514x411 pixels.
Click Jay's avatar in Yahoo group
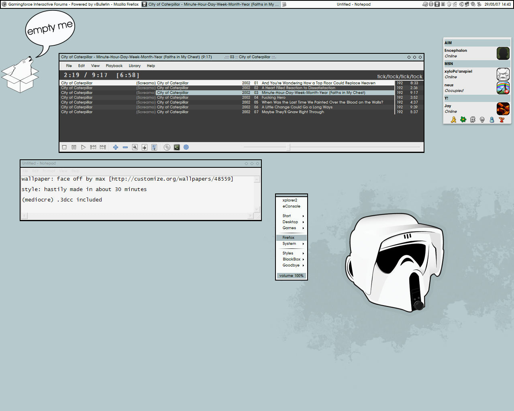(x=503, y=109)
